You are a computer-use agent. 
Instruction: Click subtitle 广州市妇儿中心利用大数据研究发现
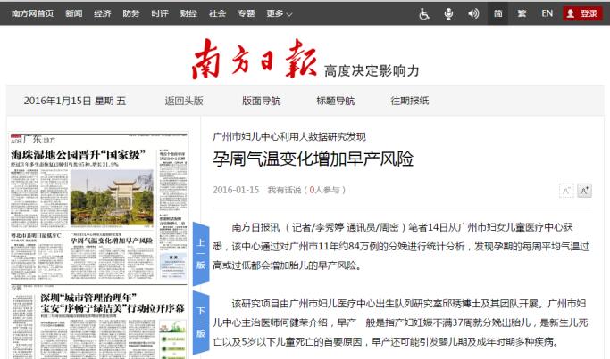tap(289, 136)
